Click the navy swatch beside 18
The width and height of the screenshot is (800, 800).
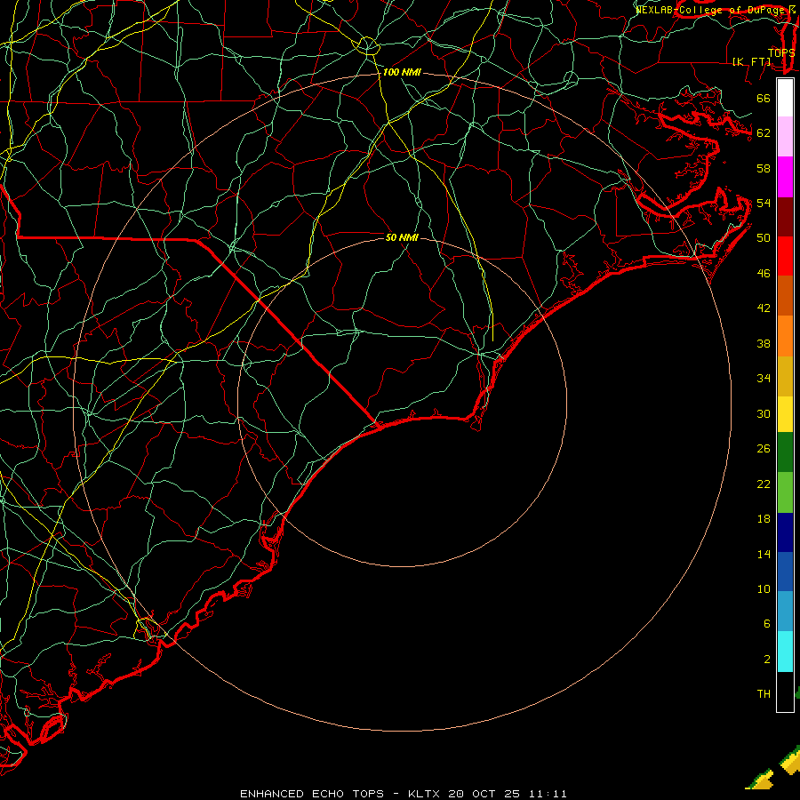785,532
